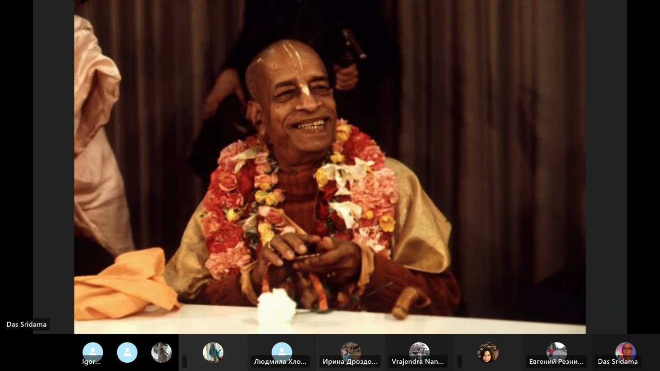
Task: Open the Vrajendra Nan... participant tile
Action: [419, 352]
